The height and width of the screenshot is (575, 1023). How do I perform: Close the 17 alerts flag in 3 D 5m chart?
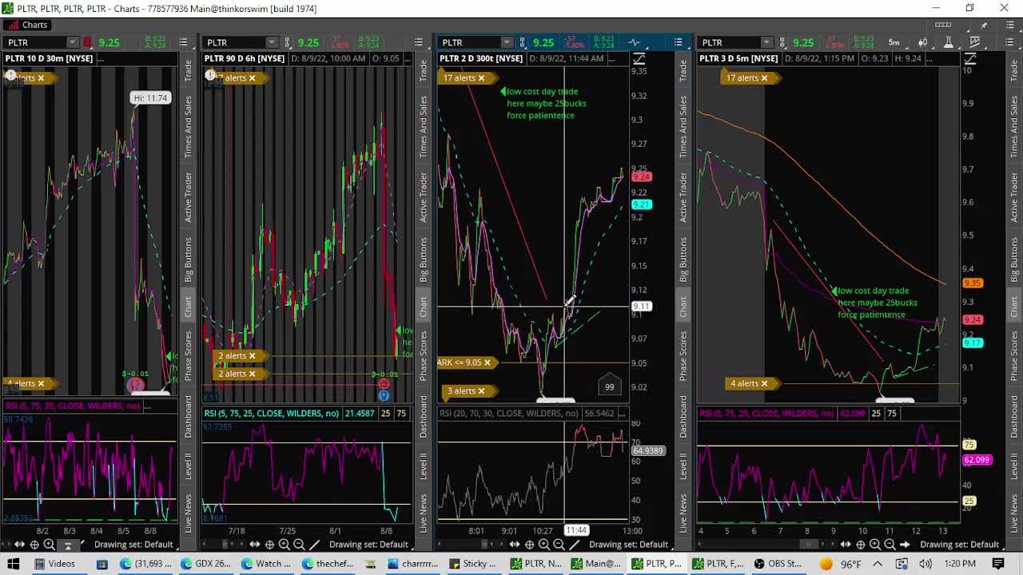(764, 77)
